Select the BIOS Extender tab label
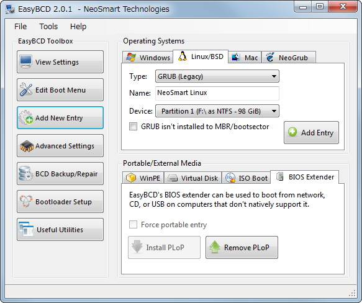 311,177
